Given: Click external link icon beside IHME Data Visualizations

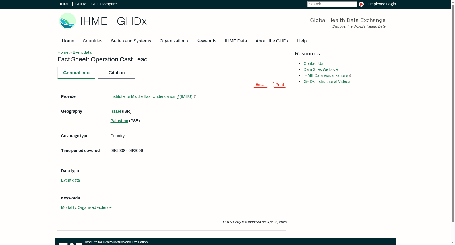Looking at the screenshot, I should [350, 76].
